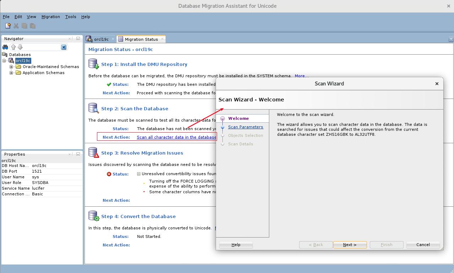Image resolution: width=454 pixels, height=273 pixels.
Task: Select Oracle-Maintained Schemas tree item
Action: (x=51, y=67)
